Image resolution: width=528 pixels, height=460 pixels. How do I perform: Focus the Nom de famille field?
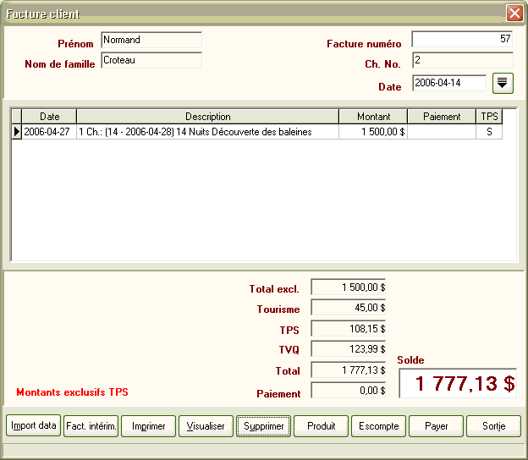click(x=151, y=60)
